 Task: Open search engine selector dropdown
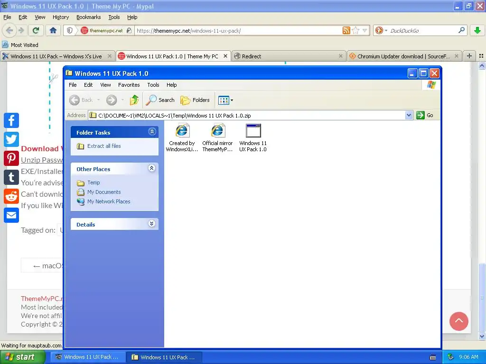[x=382, y=30]
